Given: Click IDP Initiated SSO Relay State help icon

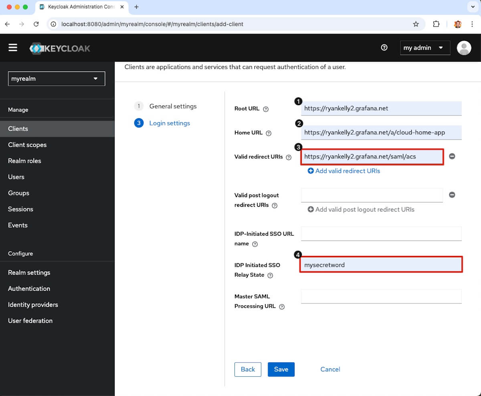Looking at the screenshot, I should pos(270,275).
